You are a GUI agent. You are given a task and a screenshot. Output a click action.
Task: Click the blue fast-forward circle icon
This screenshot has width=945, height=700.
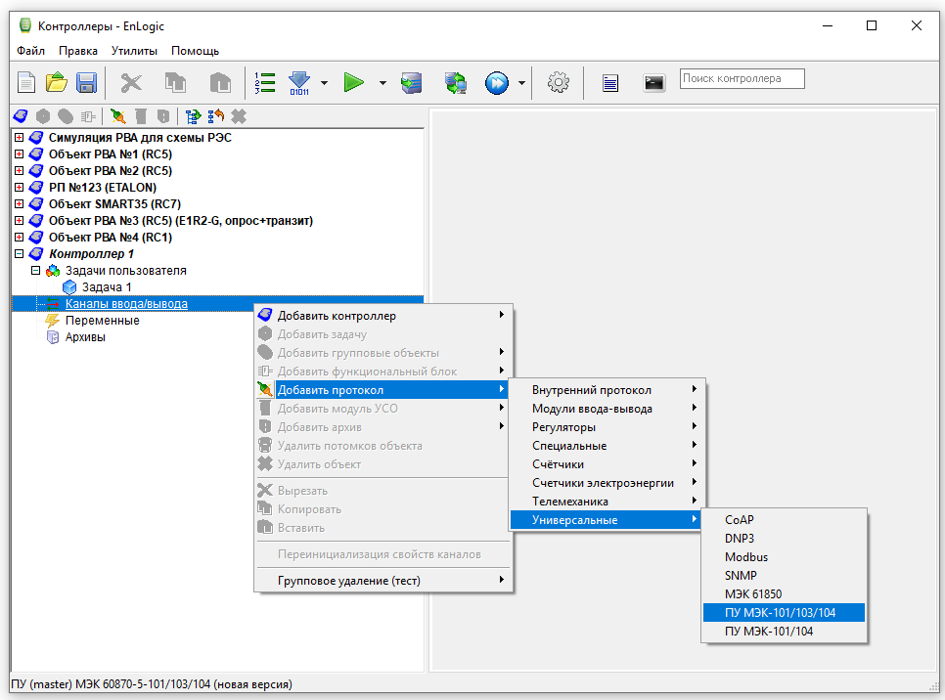497,83
